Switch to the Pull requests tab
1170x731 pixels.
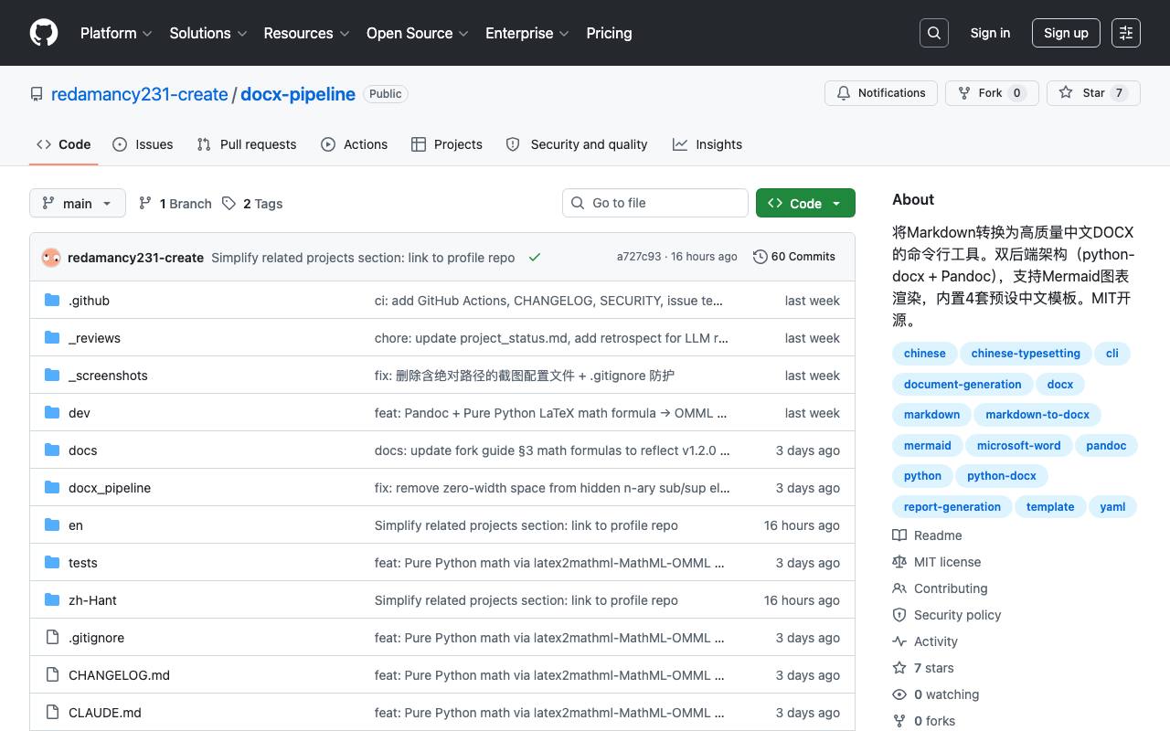pyautogui.click(x=247, y=144)
